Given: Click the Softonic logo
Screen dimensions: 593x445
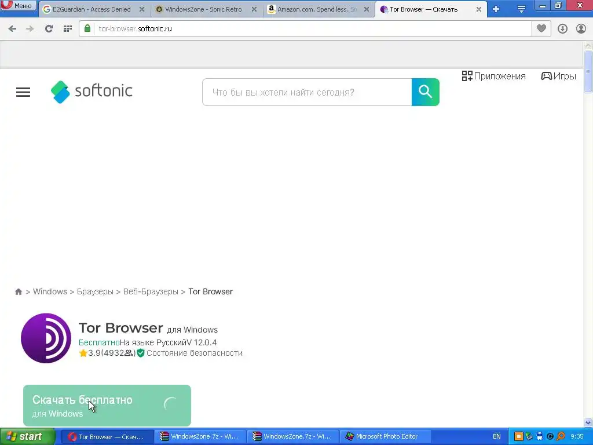Looking at the screenshot, I should coord(92,92).
